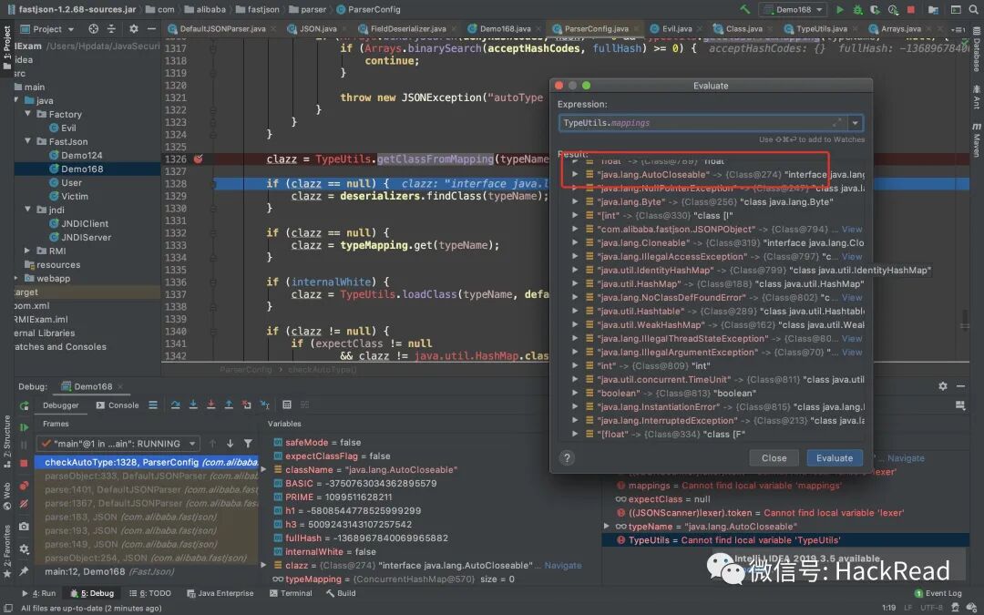
Task: Click Project panel settings gear icon
Action: click(134, 29)
